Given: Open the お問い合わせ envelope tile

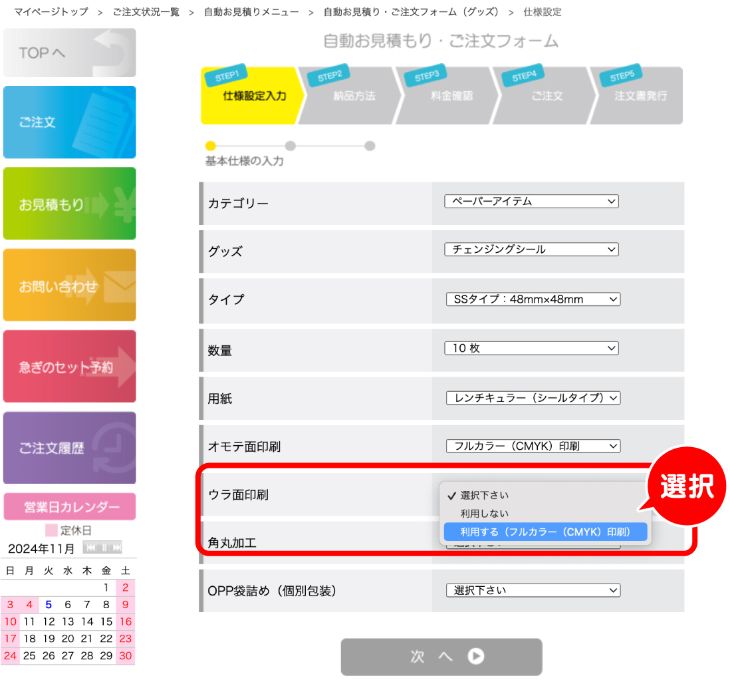Looking at the screenshot, I should point(69,285).
